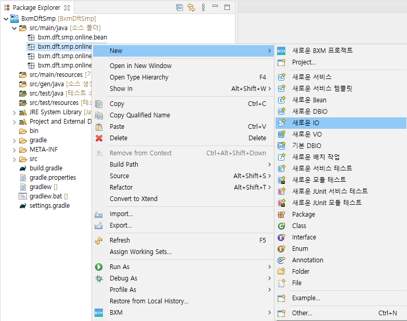Collapse the BxmDftSmp project node

(6, 19)
